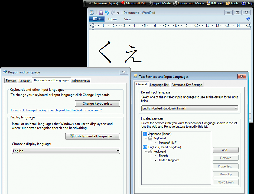Viewport: 254px width, 194px height.
Task: Click the Move Up button
Action: (x=226, y=174)
